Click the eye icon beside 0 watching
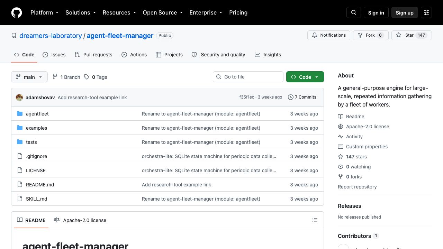 click(x=341, y=167)
